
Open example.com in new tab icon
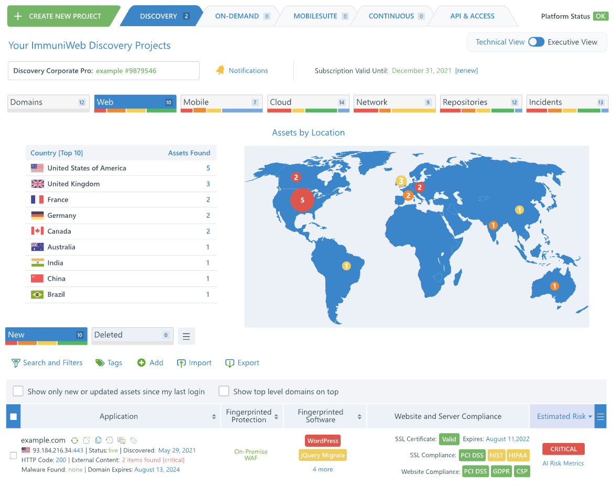[x=87, y=440]
